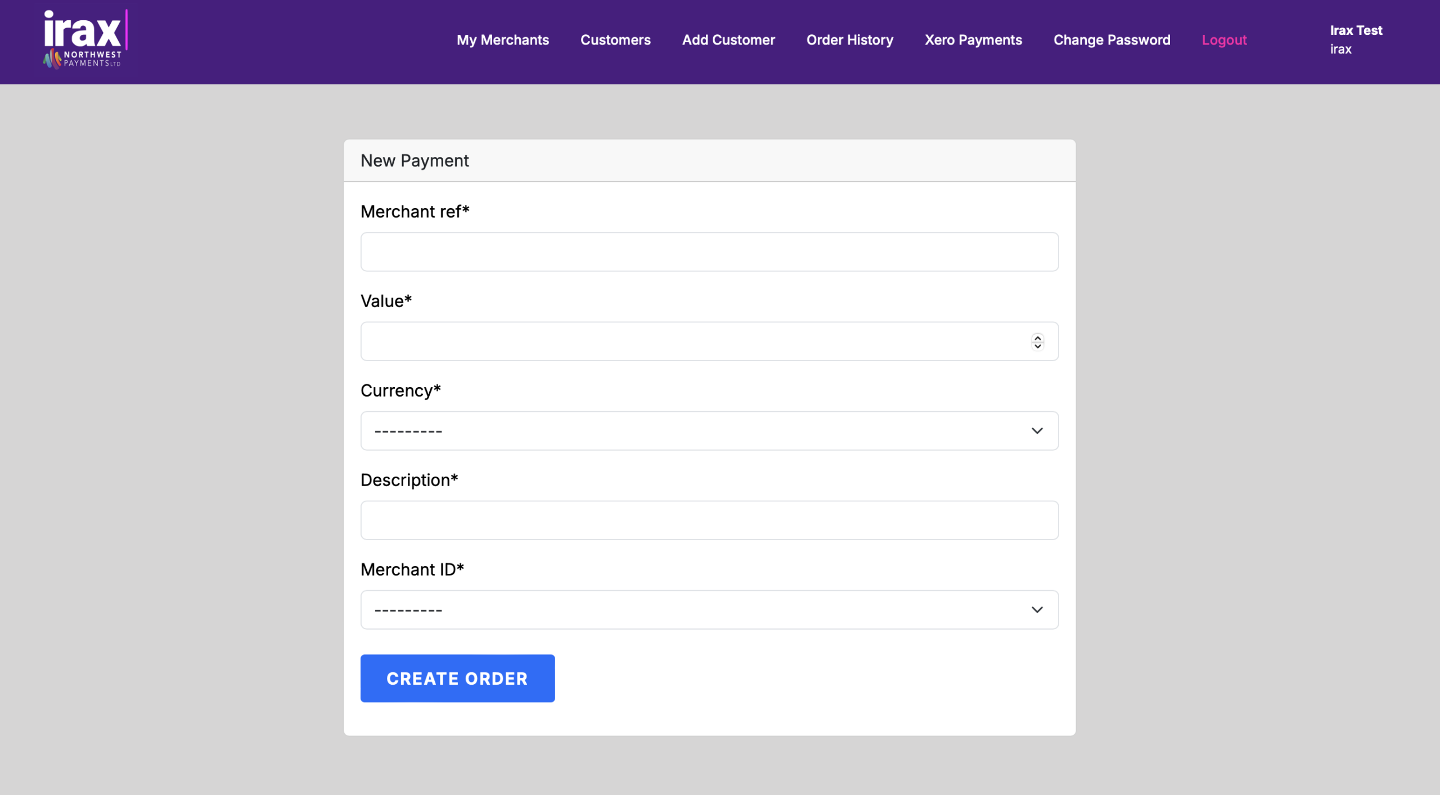
Task: View the Order History page
Action: (x=849, y=40)
